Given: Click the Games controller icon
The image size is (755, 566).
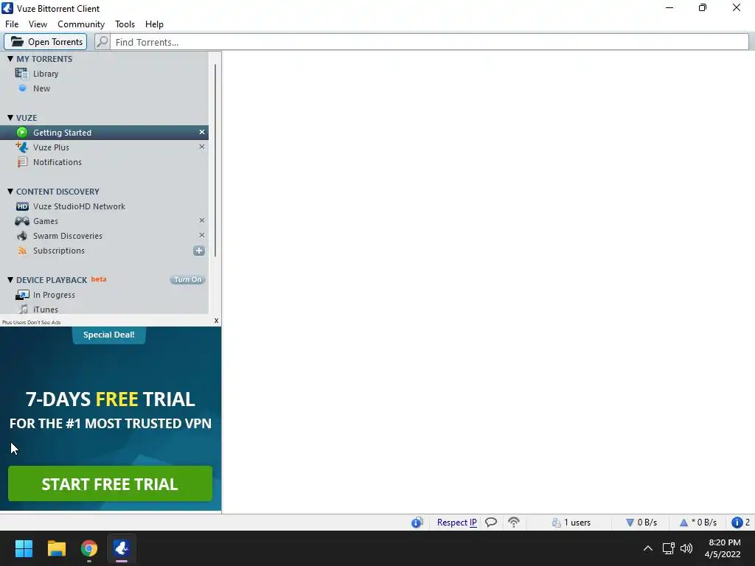Looking at the screenshot, I should pyautogui.click(x=22, y=221).
